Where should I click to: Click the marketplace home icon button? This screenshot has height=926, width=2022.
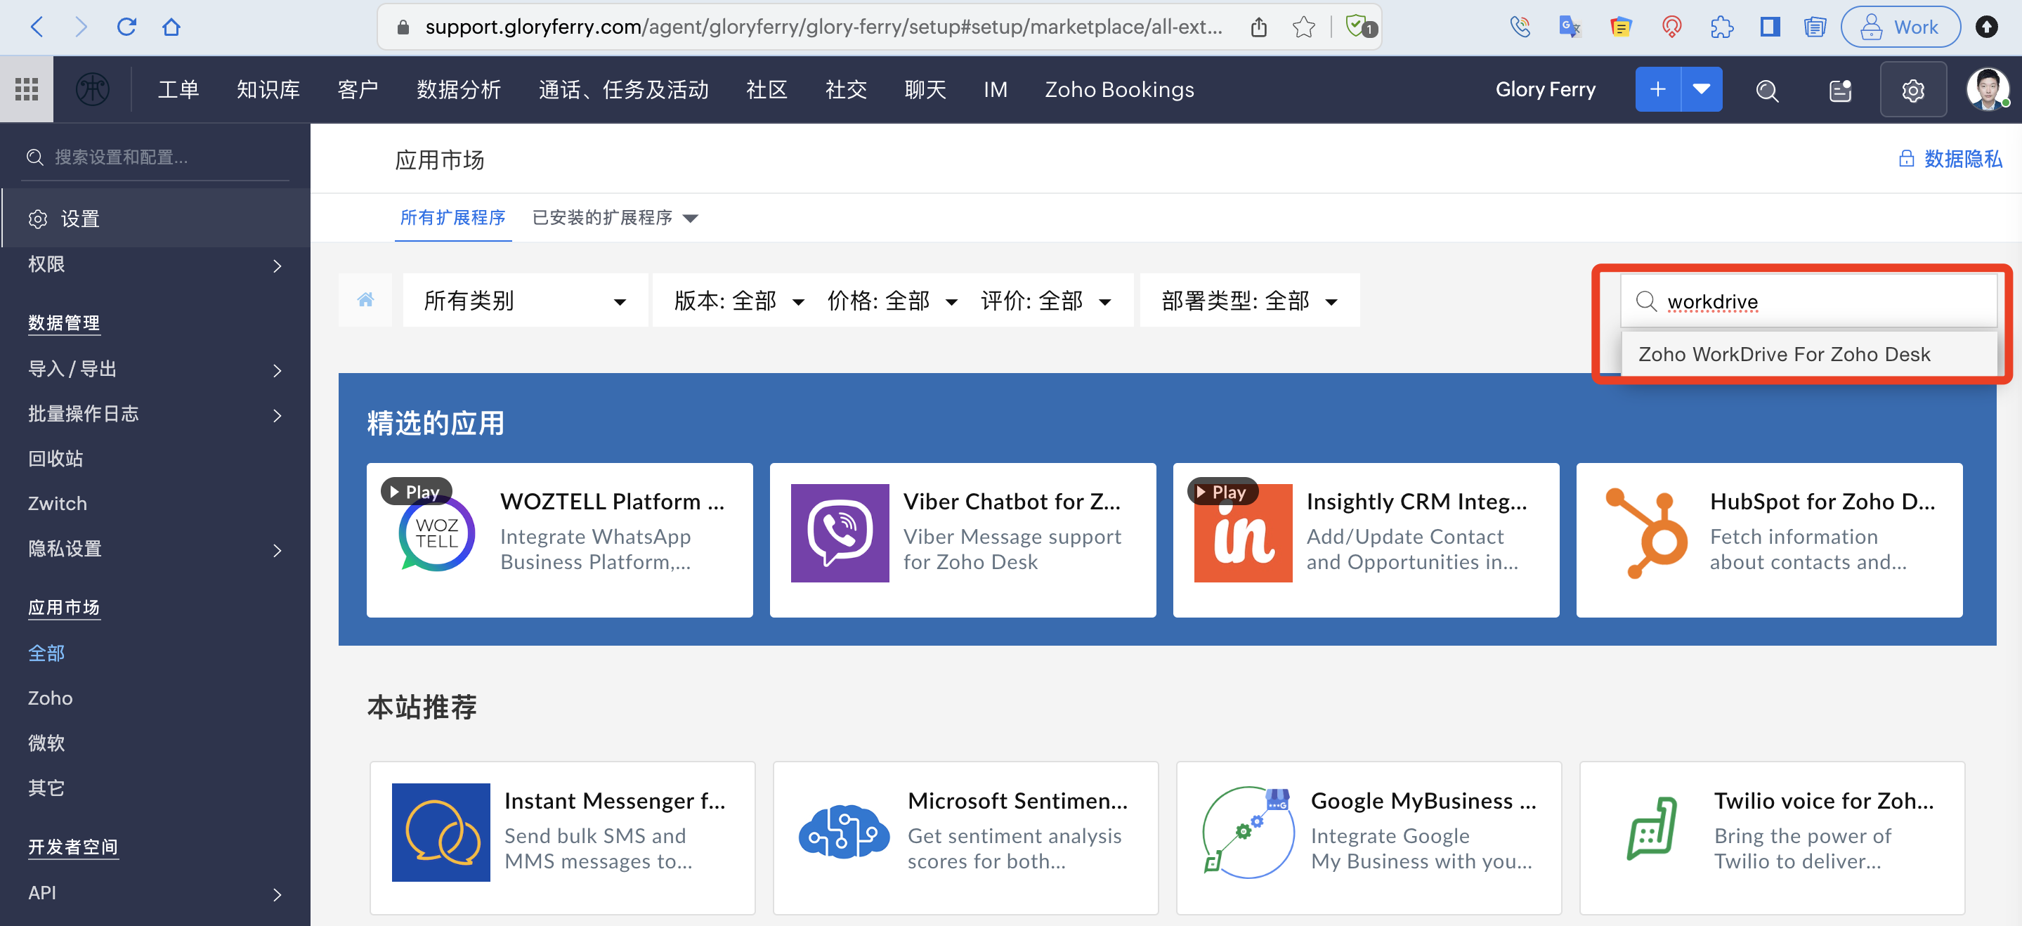[365, 300]
